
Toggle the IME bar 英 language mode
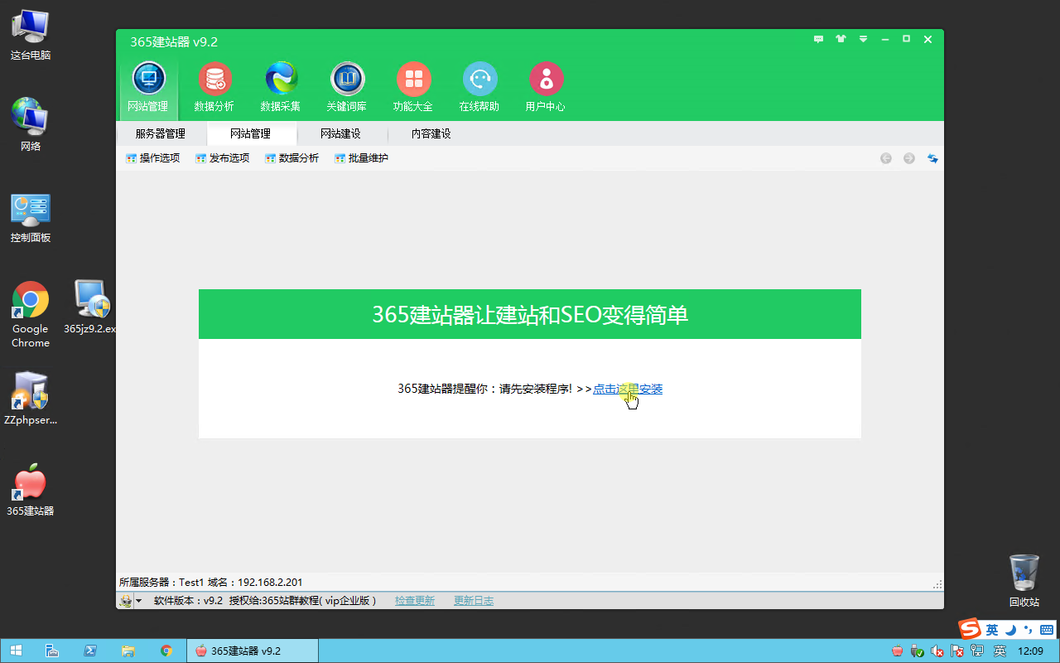(x=991, y=630)
